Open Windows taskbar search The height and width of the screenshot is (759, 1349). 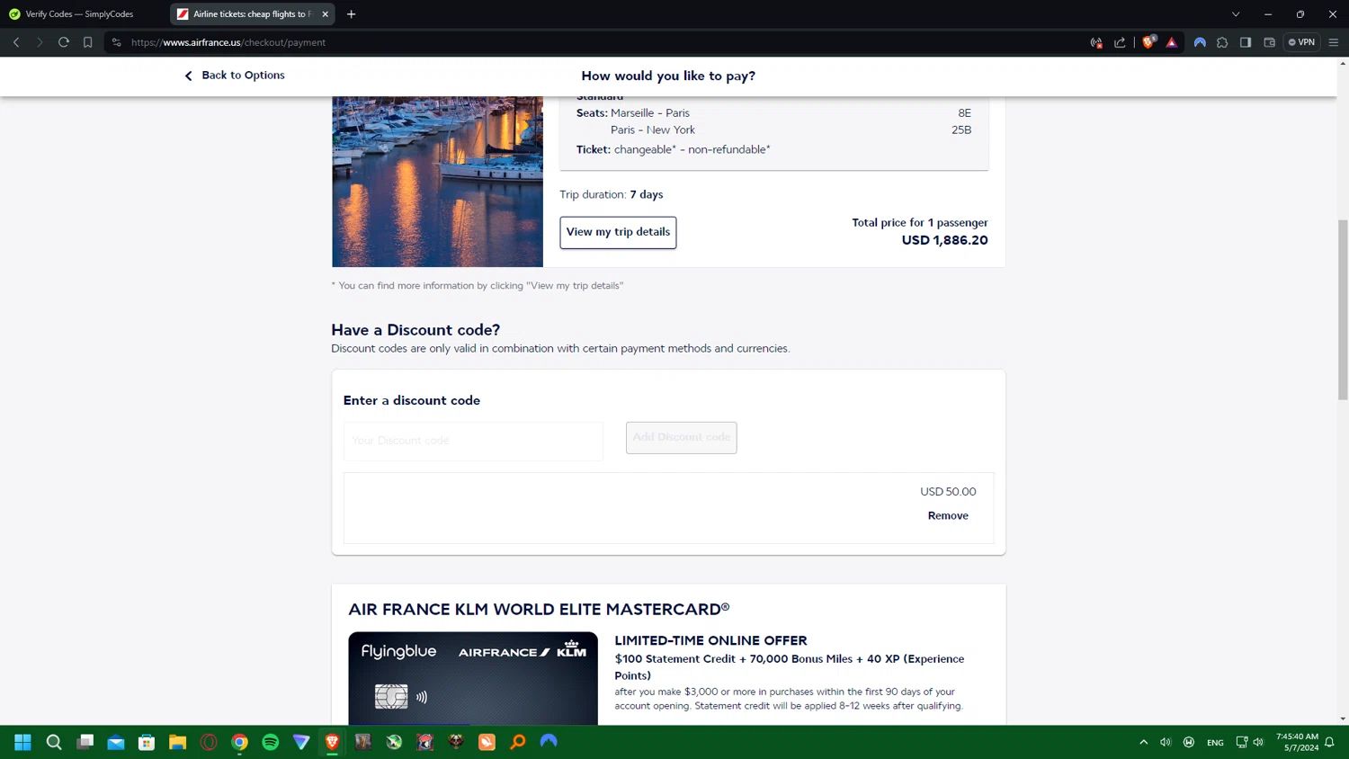click(54, 742)
